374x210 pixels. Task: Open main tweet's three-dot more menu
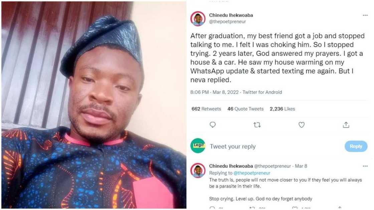pyautogui.click(x=365, y=15)
